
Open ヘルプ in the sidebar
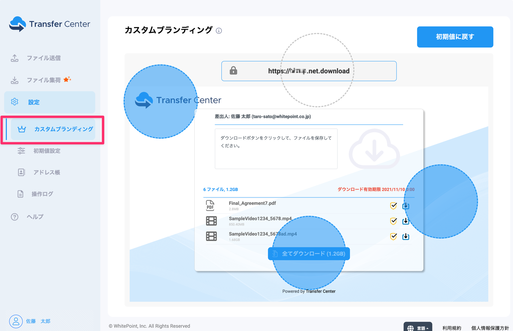coord(35,217)
